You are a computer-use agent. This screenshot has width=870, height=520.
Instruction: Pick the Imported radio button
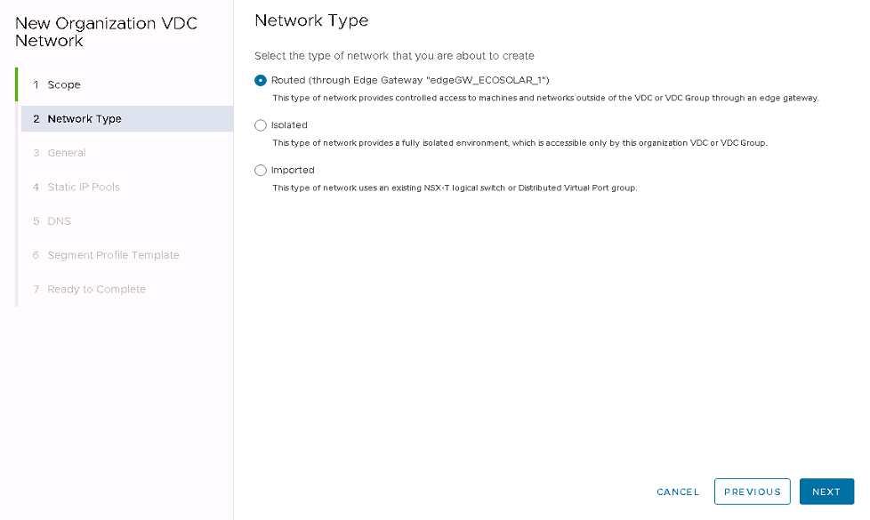click(x=260, y=170)
